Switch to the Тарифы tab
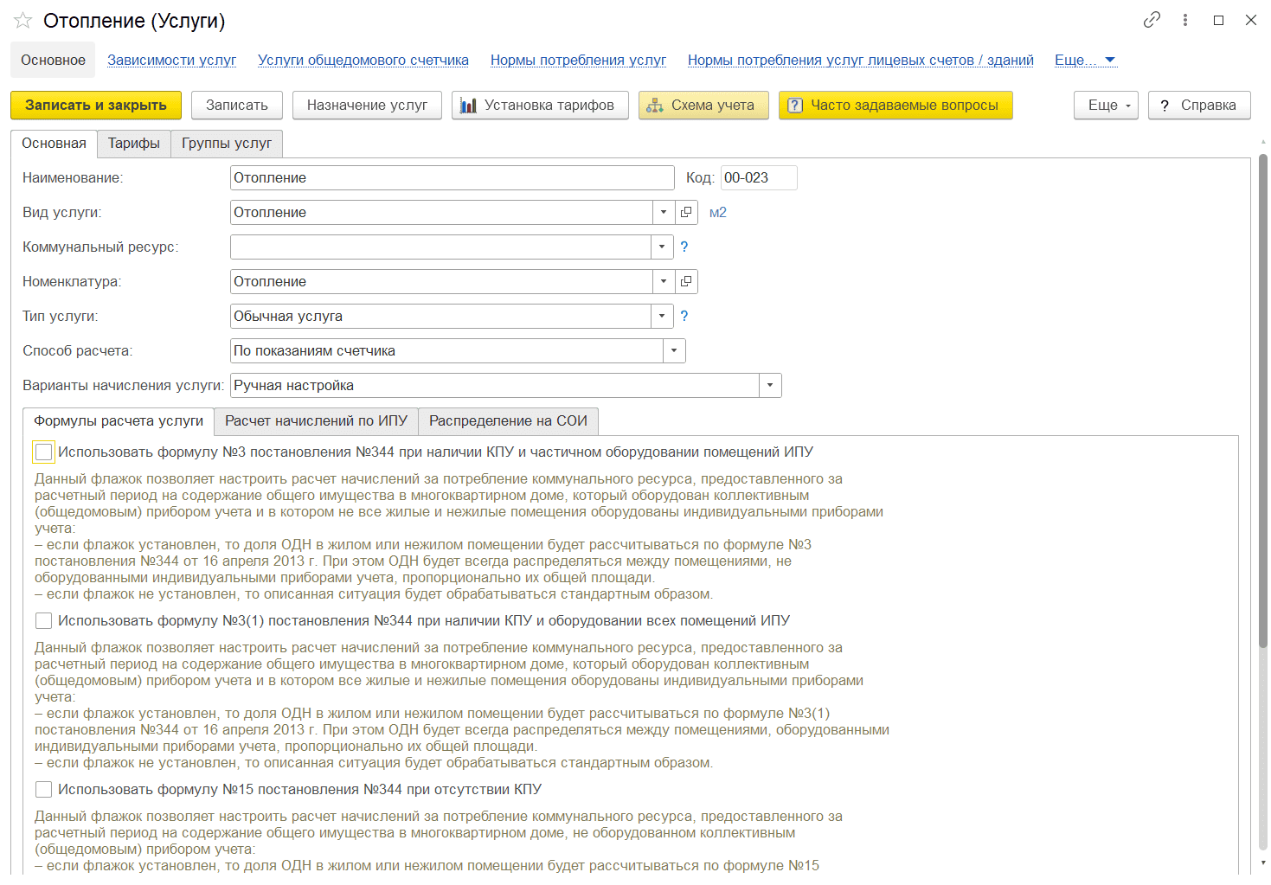This screenshot has height=885, width=1271. click(134, 144)
